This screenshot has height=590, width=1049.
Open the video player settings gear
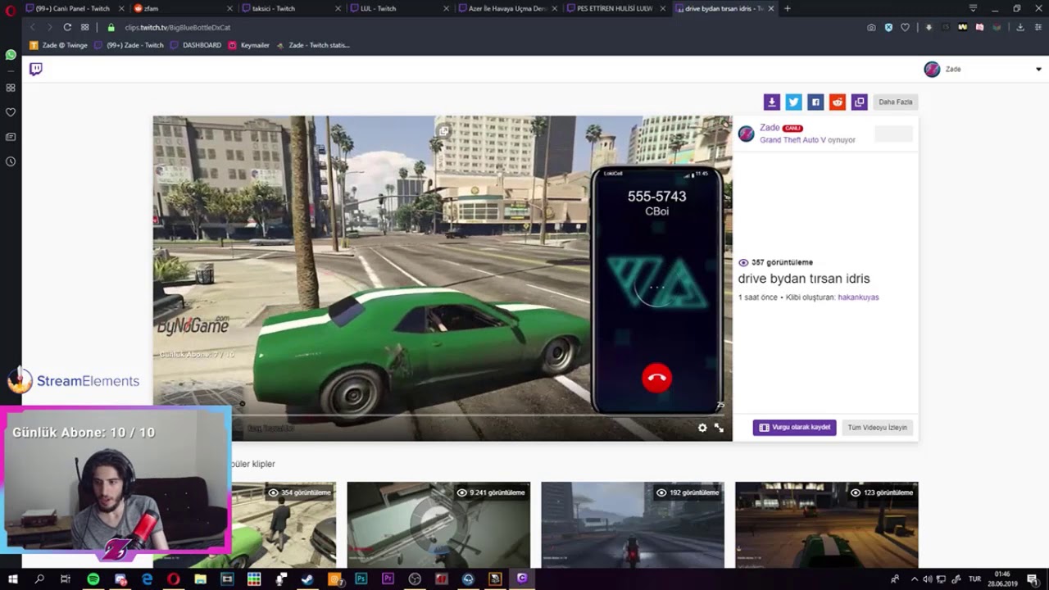702,428
